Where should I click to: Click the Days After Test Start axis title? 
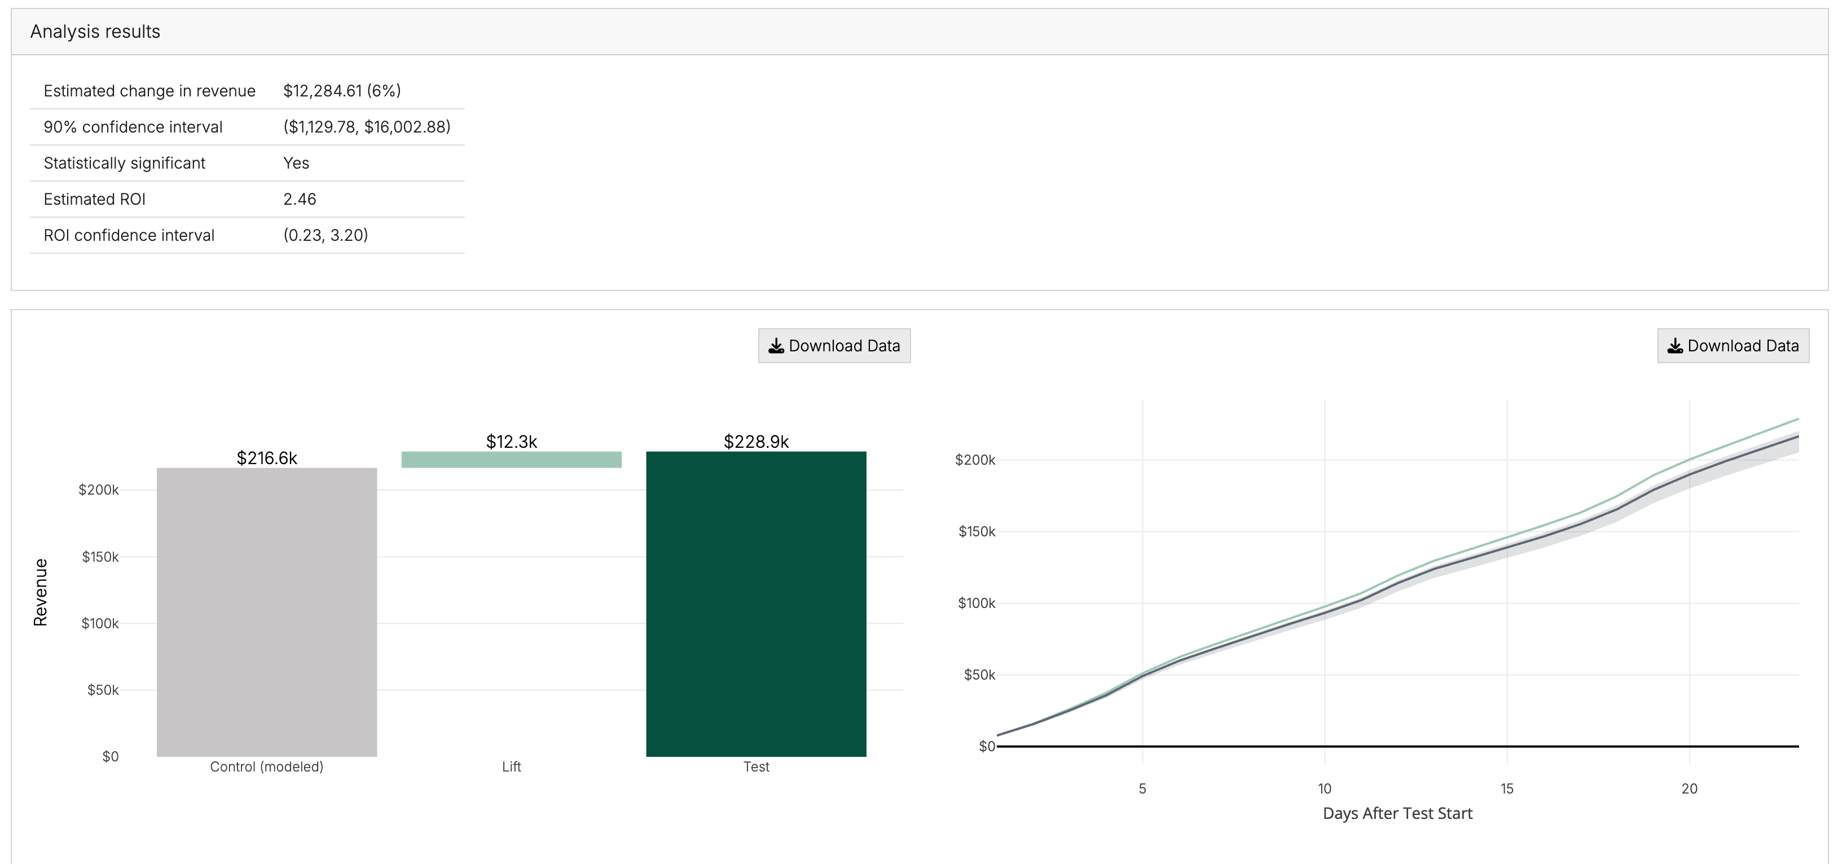point(1397,813)
